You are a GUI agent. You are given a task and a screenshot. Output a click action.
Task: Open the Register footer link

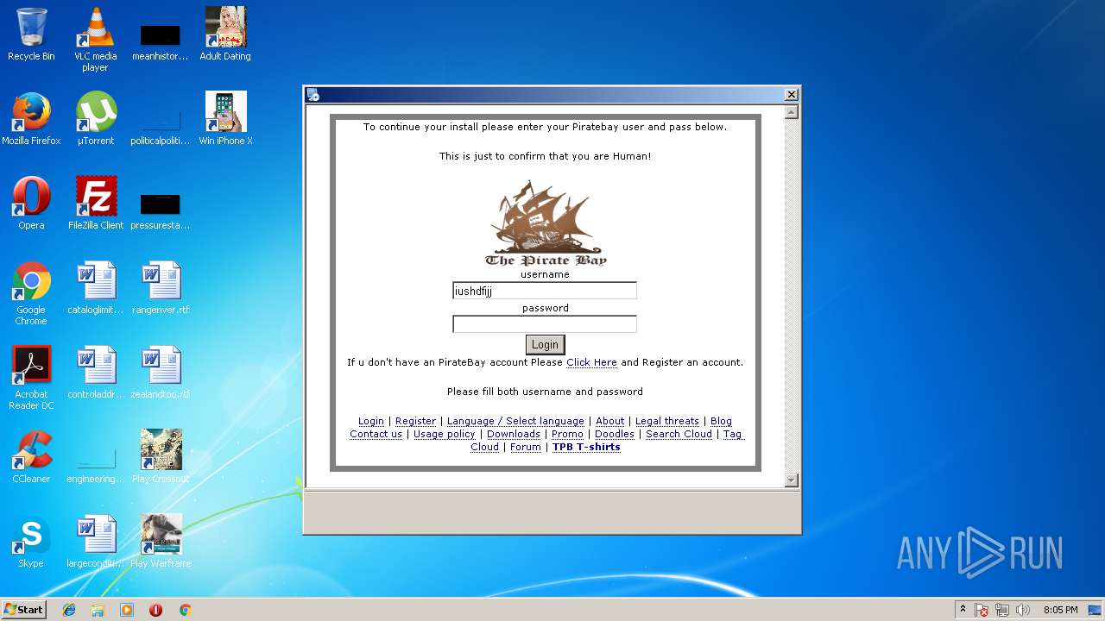[x=415, y=421]
